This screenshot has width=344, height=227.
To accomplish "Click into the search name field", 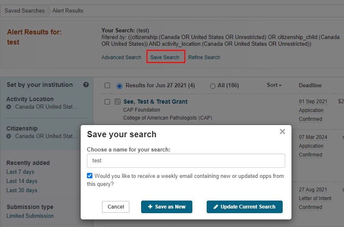I will [x=186, y=161].
